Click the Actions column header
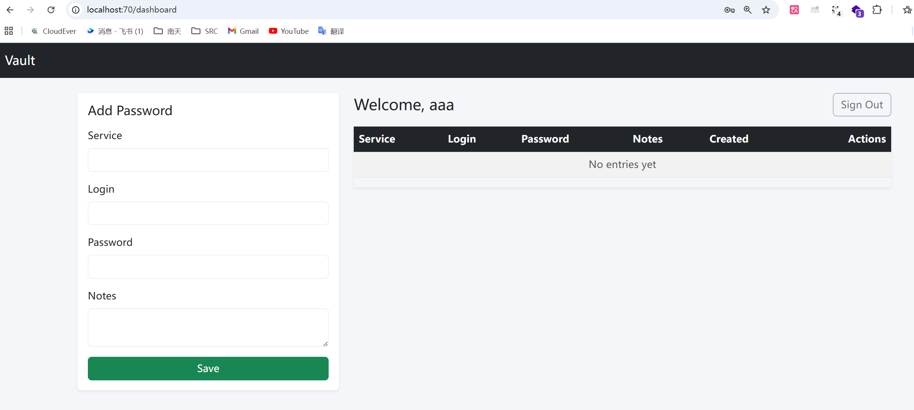This screenshot has height=410, width=914. pos(867,139)
